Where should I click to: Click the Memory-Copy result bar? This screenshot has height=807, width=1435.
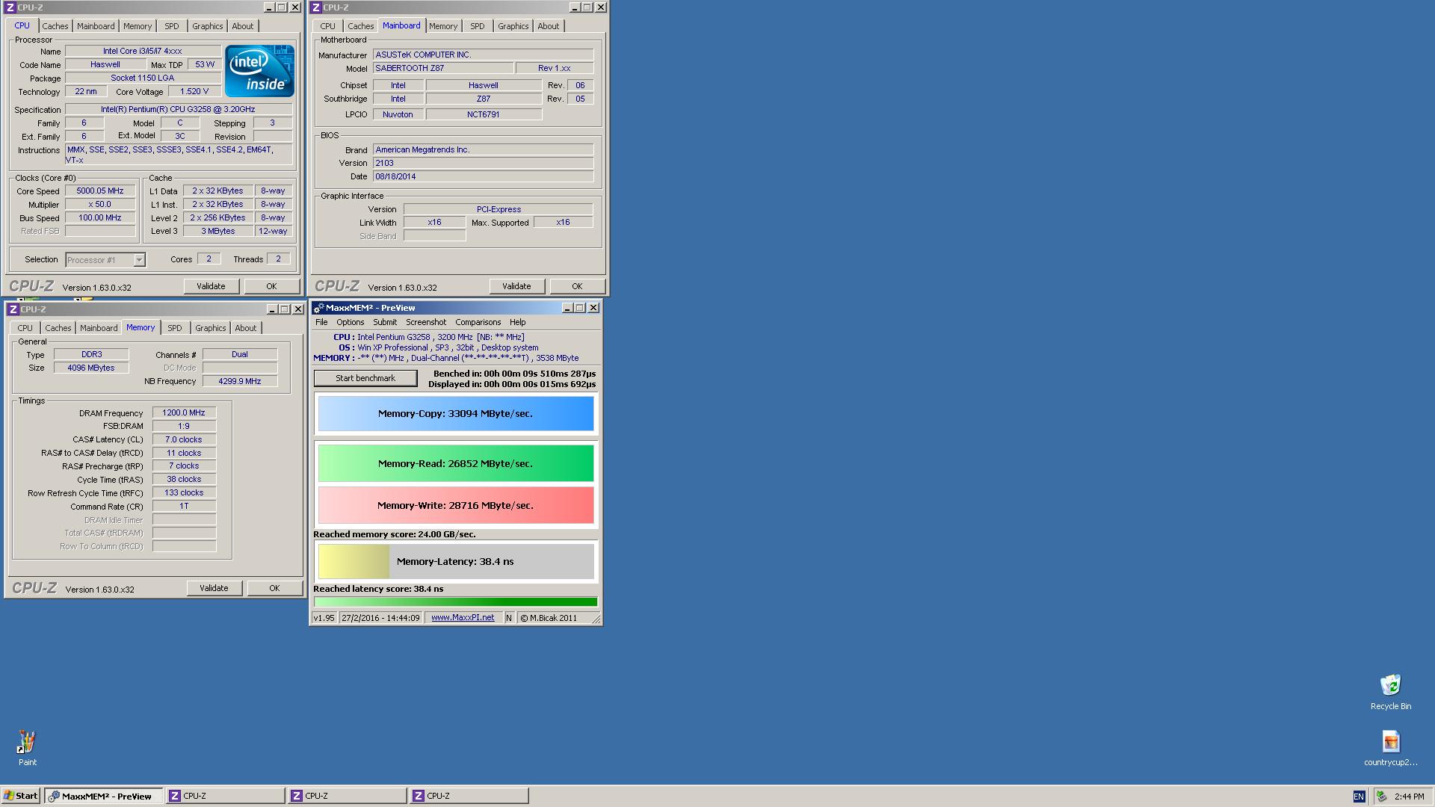[x=456, y=414]
